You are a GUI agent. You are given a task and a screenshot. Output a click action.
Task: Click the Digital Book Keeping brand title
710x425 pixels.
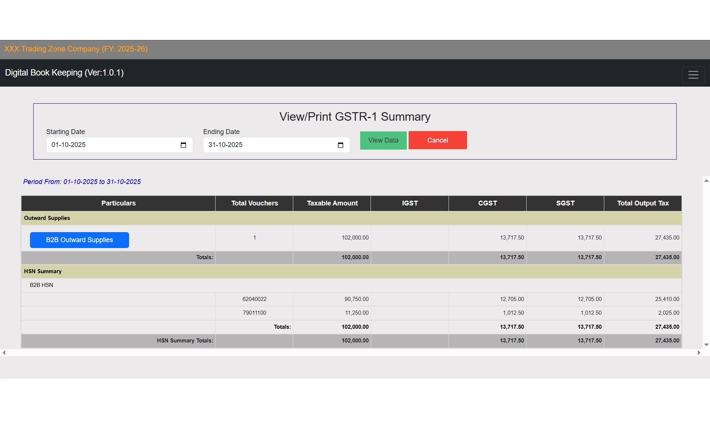64,73
